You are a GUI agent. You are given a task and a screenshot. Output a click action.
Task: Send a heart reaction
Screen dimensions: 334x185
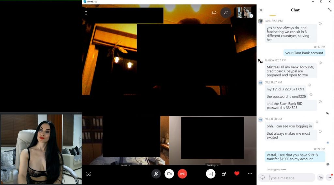[237, 174]
